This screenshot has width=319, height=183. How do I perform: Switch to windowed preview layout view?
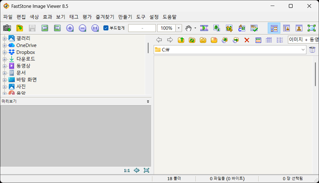286,28
